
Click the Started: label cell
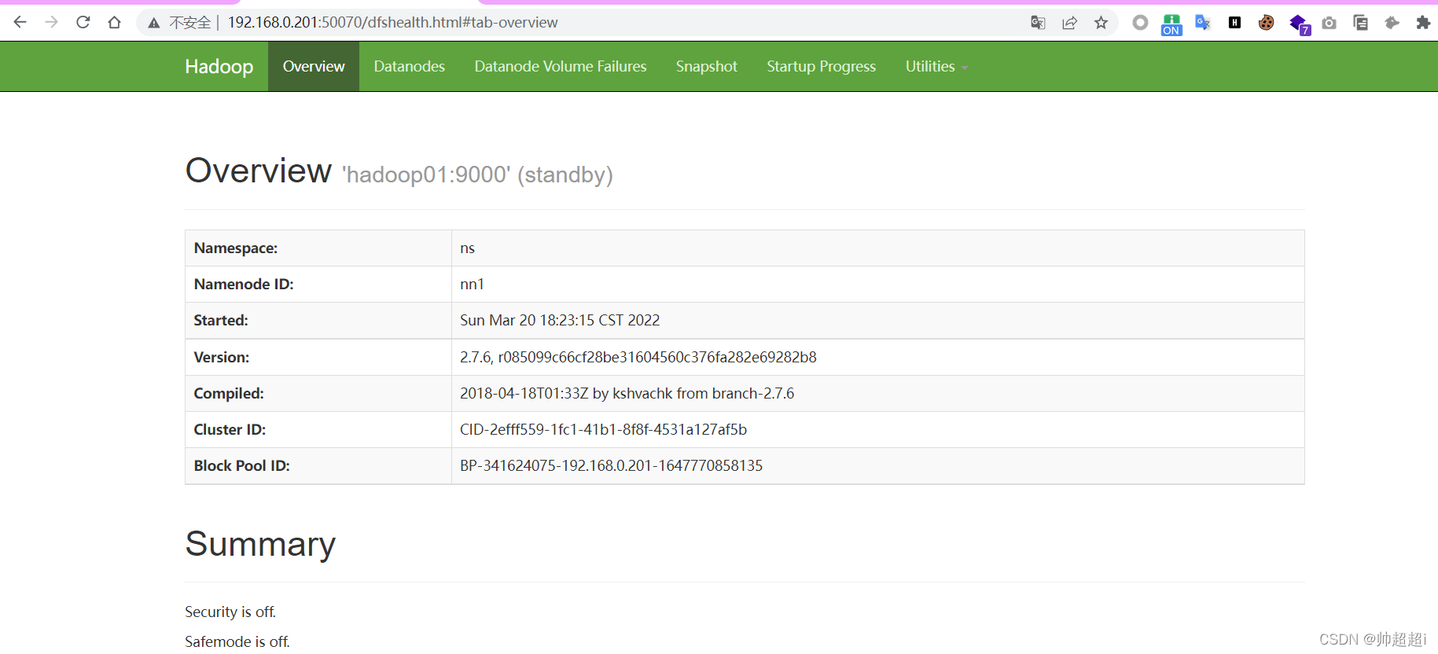pyautogui.click(x=318, y=321)
